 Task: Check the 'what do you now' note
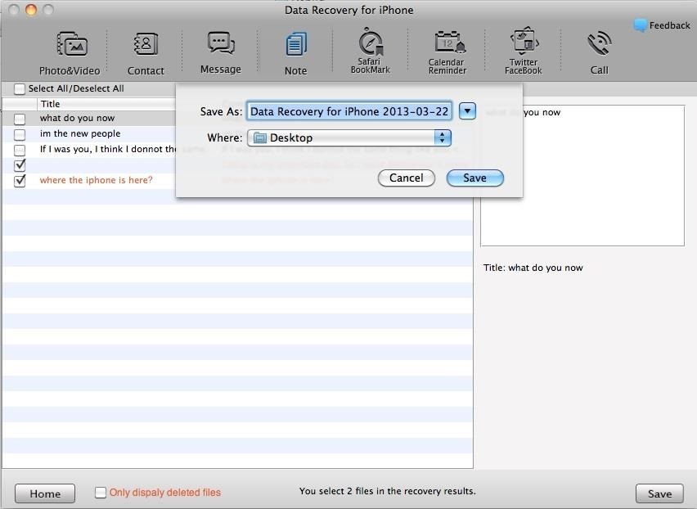[x=20, y=119]
